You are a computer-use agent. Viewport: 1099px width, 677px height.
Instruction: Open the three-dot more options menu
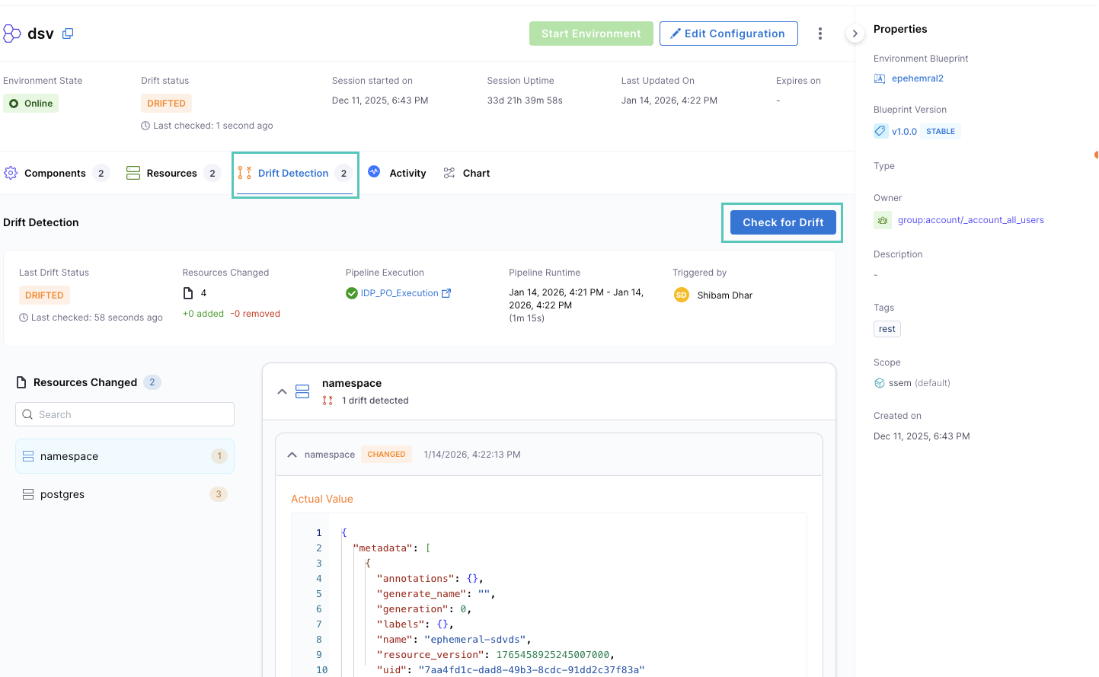819,34
